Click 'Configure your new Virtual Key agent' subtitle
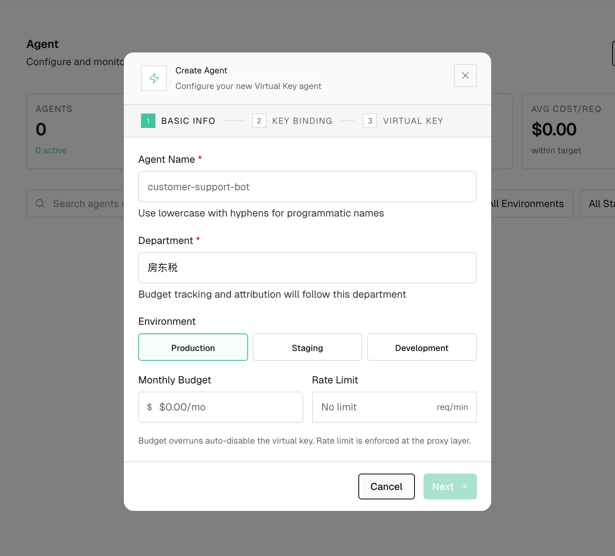 tap(248, 86)
